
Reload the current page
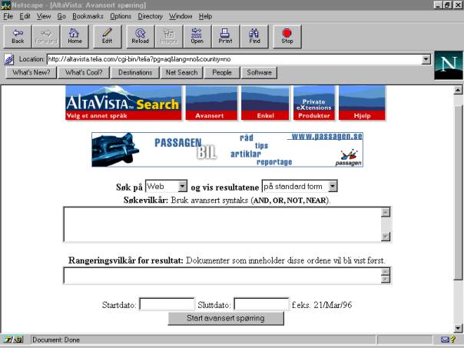[x=141, y=37]
